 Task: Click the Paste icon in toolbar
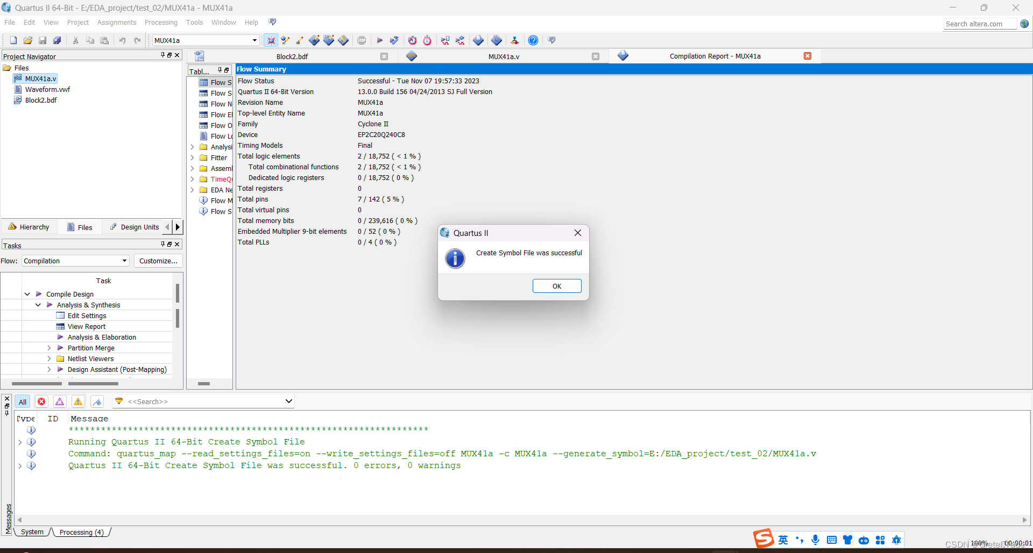[x=105, y=40]
